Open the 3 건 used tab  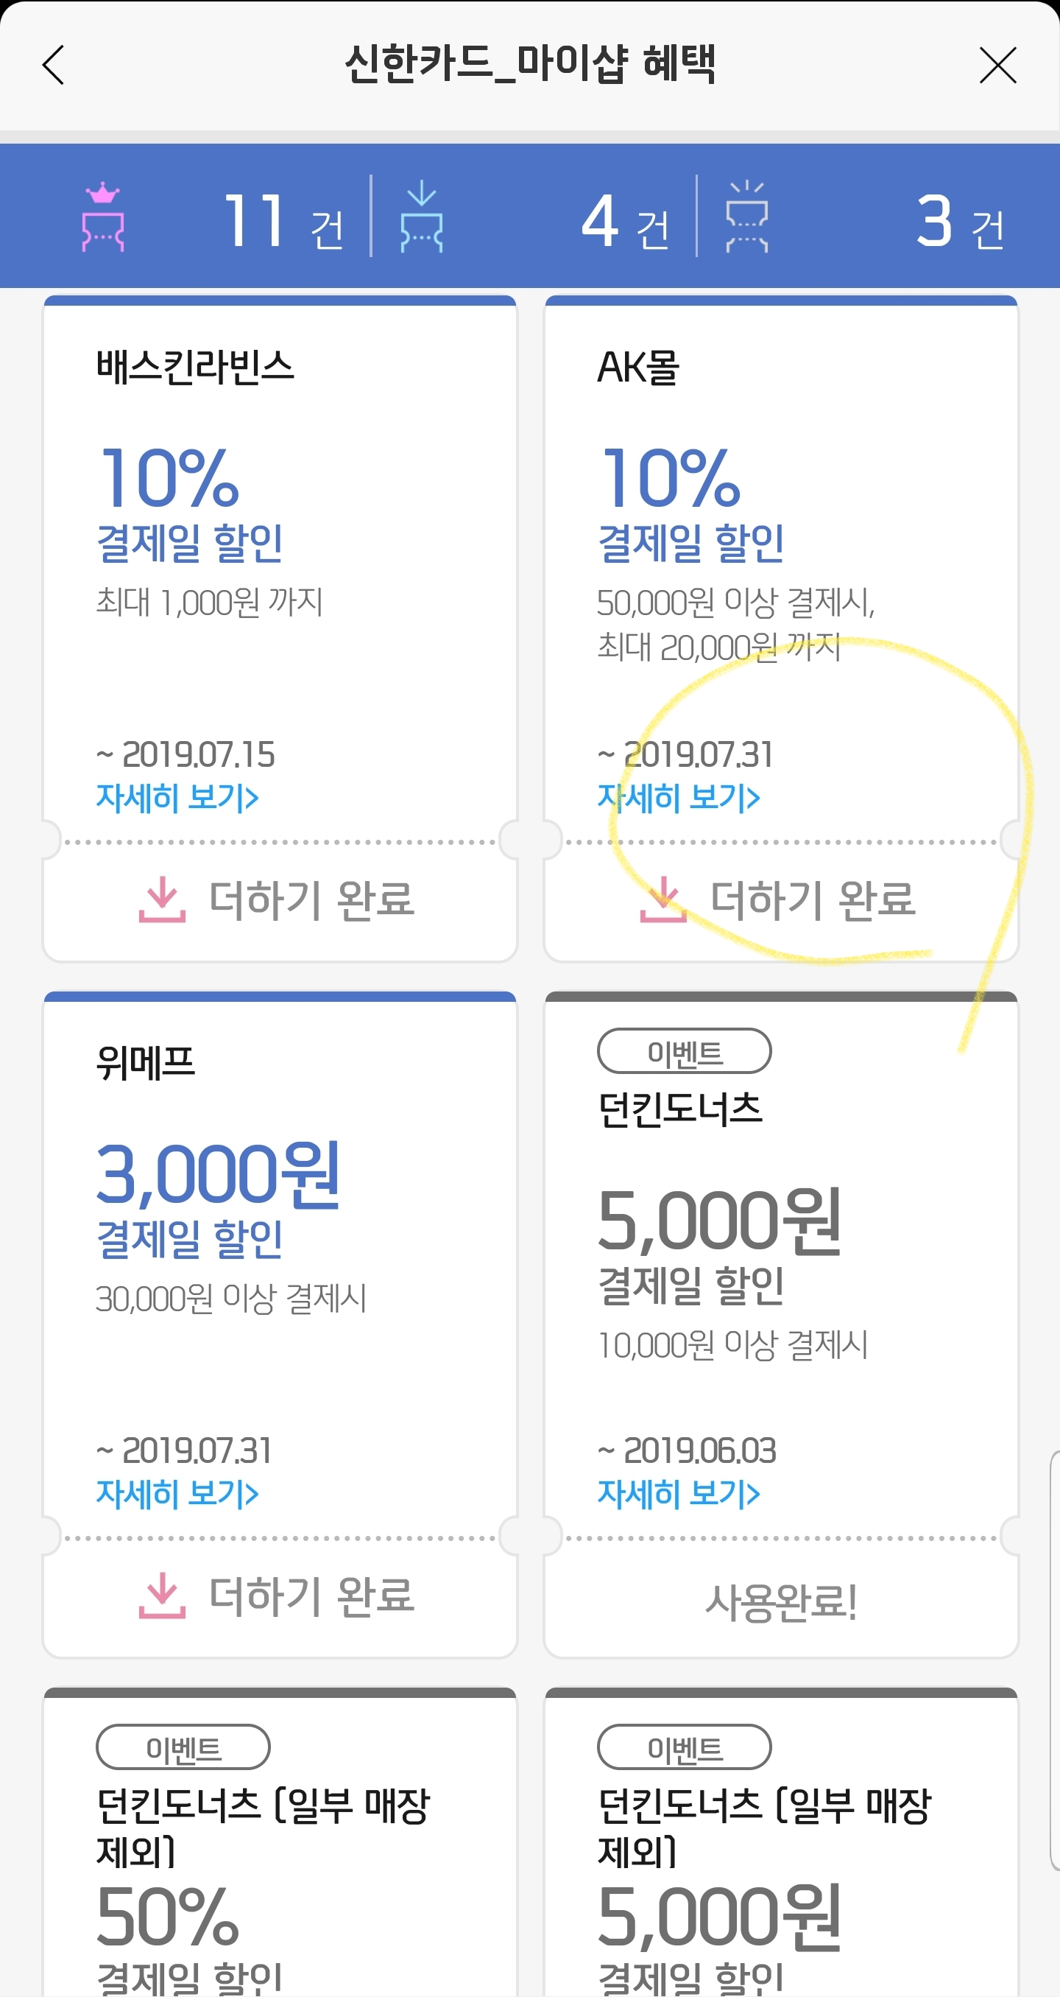[x=959, y=222]
